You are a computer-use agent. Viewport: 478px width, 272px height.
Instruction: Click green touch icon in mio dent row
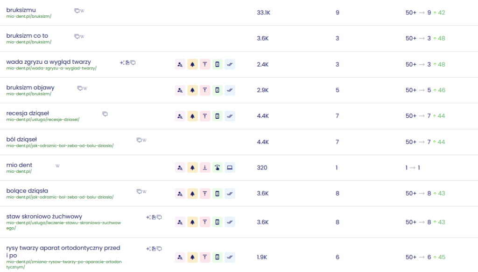tap(217, 168)
